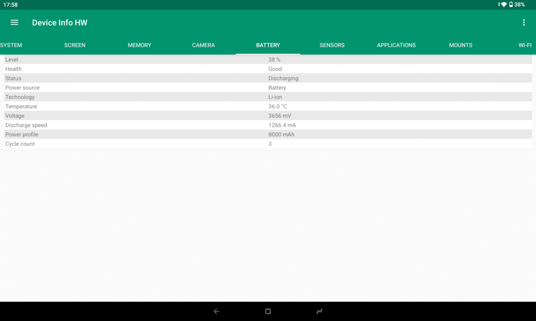Switch to the Wi-Fi tab
This screenshot has width=536, height=321.
click(525, 45)
